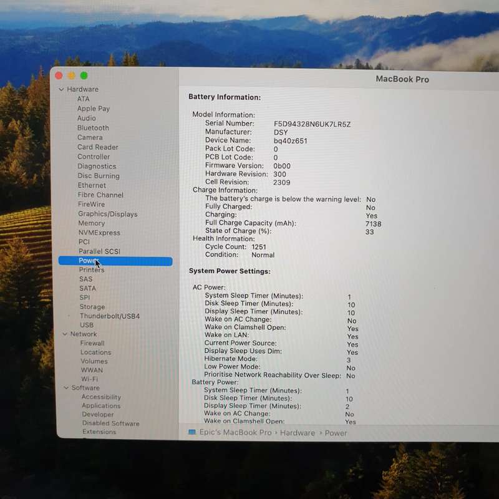The height and width of the screenshot is (499, 499).
Task: Select the Network category label
Action: 84,334
